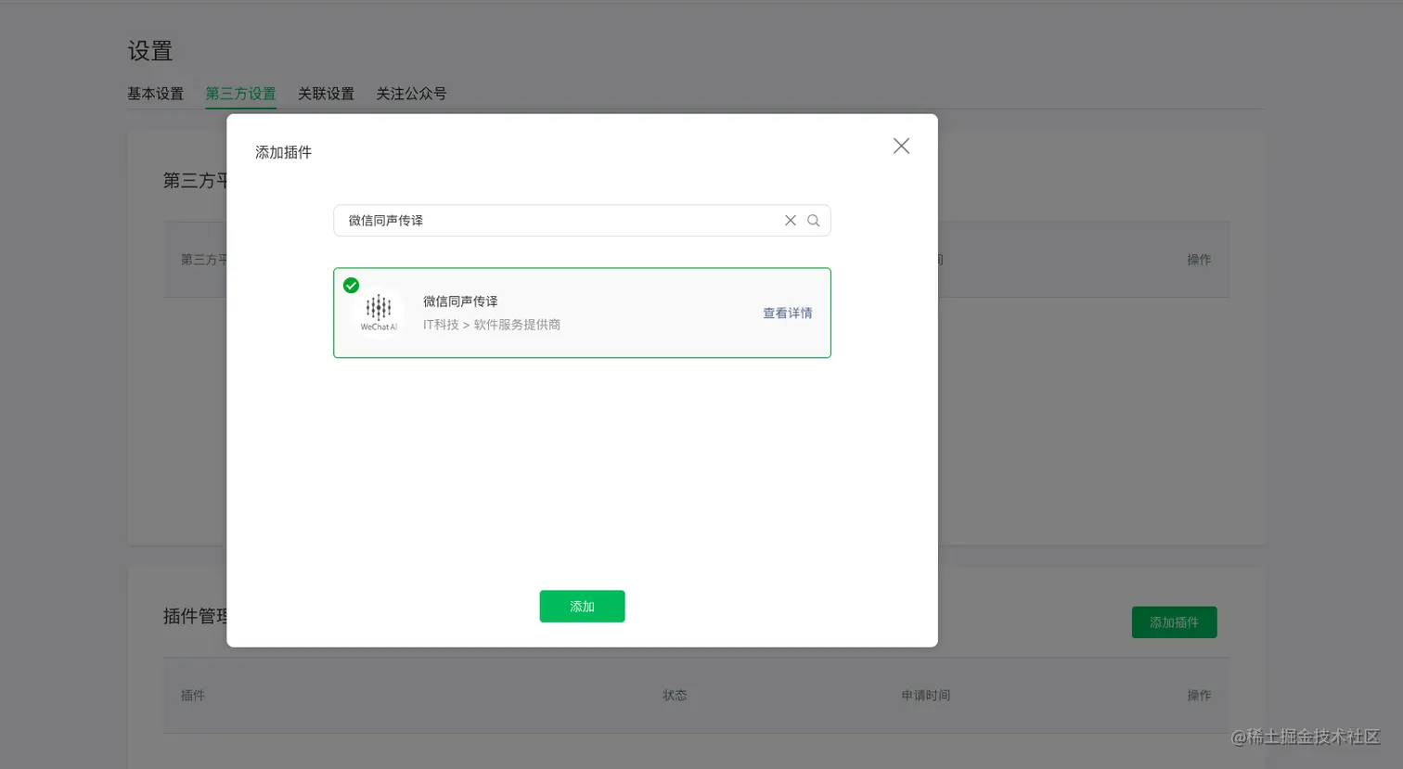1403x769 pixels.
Task: Switch to 关注公众号 tab
Action: tap(411, 94)
